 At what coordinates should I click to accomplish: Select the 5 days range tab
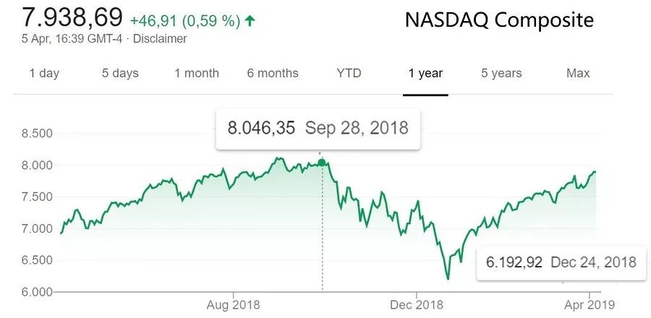(120, 73)
